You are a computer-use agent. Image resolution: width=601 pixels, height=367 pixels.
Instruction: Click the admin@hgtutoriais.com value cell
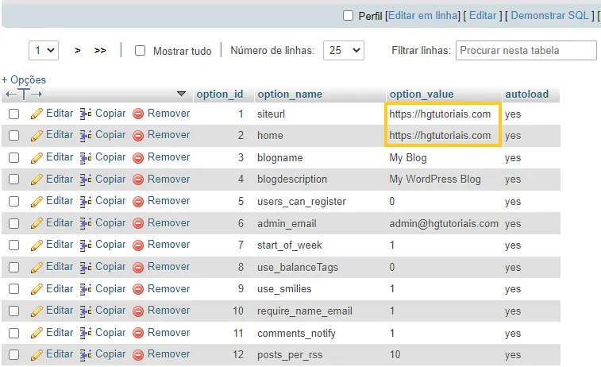tap(444, 223)
